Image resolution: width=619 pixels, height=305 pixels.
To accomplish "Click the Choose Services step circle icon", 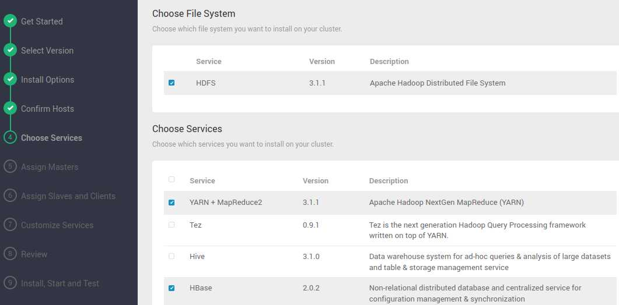I will (x=10, y=138).
